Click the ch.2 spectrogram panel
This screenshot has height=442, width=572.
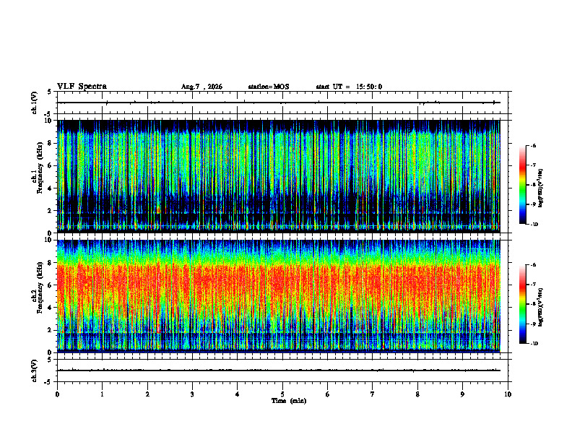(279, 296)
